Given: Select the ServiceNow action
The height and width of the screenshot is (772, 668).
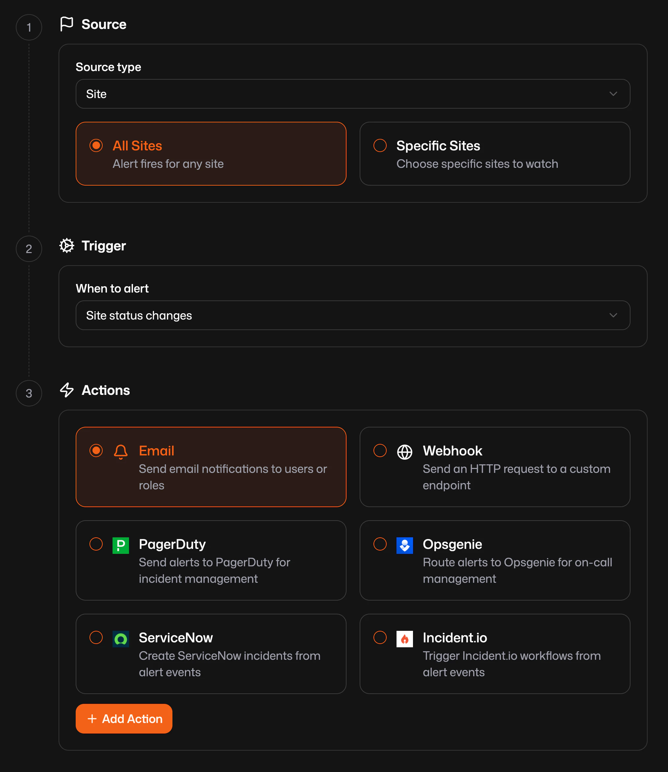Looking at the screenshot, I should tap(96, 638).
